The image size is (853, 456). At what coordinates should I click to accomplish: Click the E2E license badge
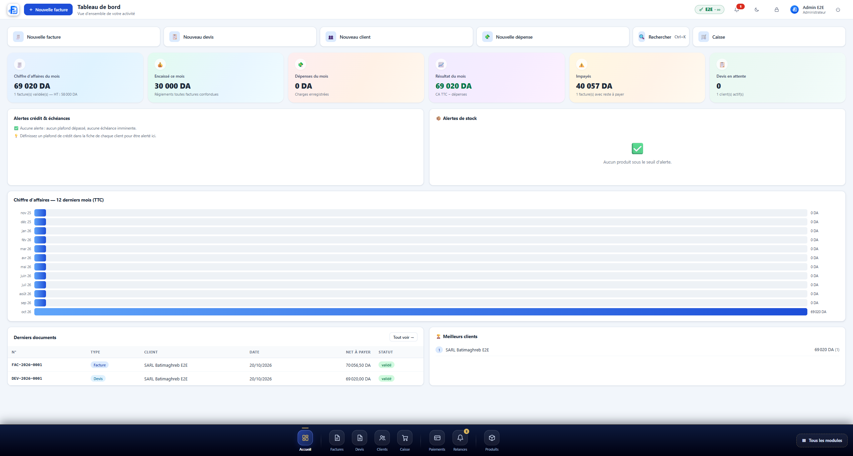709,10
